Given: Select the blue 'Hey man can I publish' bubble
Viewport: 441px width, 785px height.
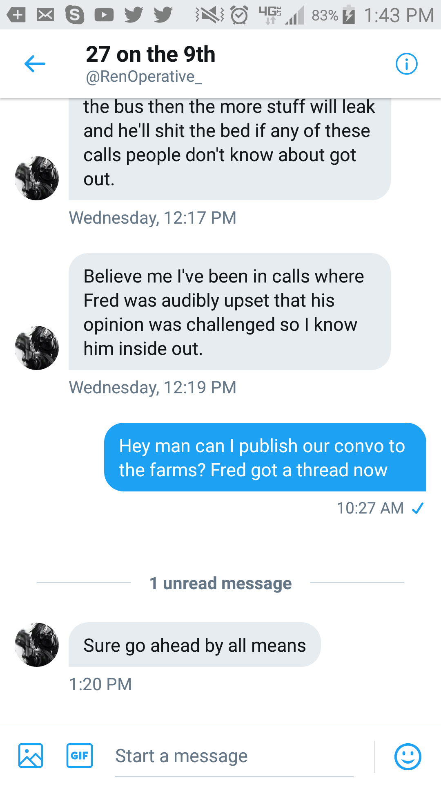Looking at the screenshot, I should 265,457.
